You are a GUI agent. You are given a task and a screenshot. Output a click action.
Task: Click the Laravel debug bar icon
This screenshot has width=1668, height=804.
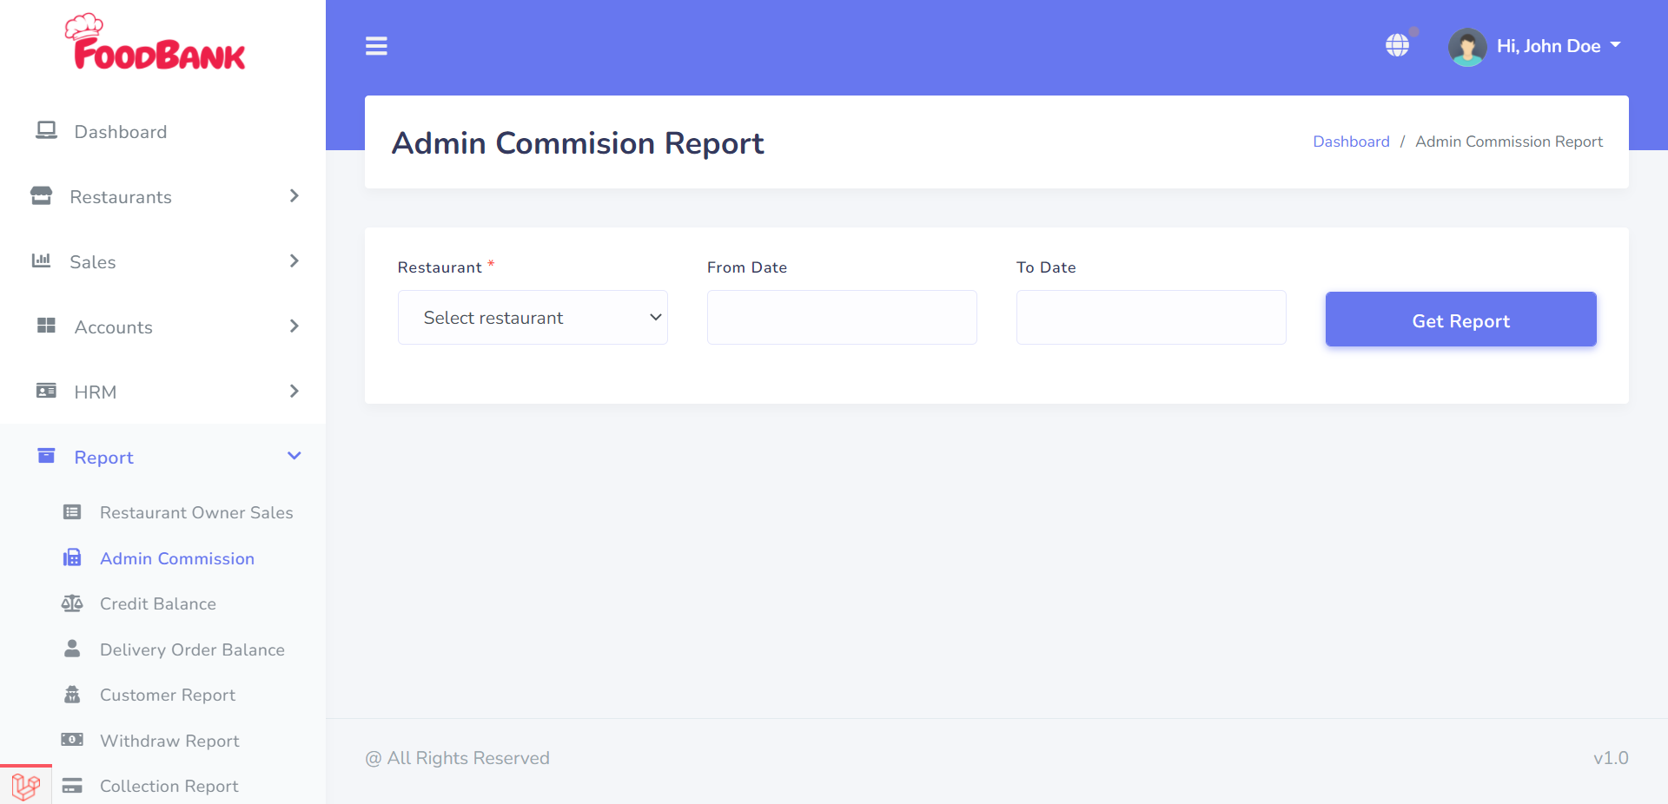coord(26,787)
